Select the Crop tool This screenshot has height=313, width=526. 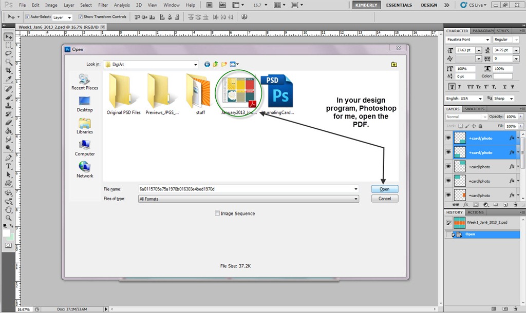(8, 69)
